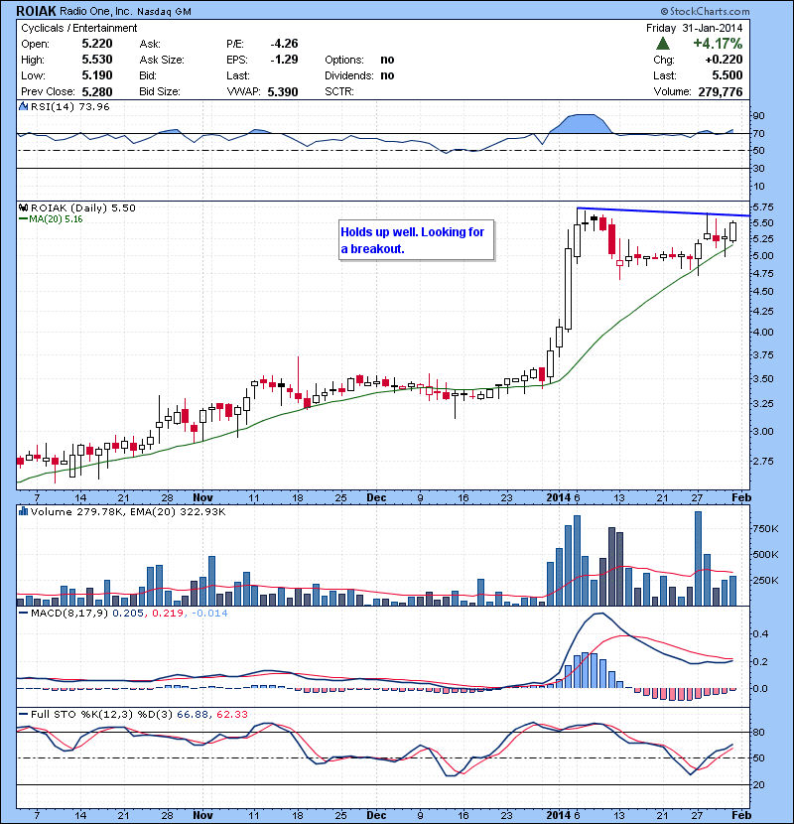Click the 5.75 price scale label
This screenshot has height=824, width=794.
click(x=763, y=207)
